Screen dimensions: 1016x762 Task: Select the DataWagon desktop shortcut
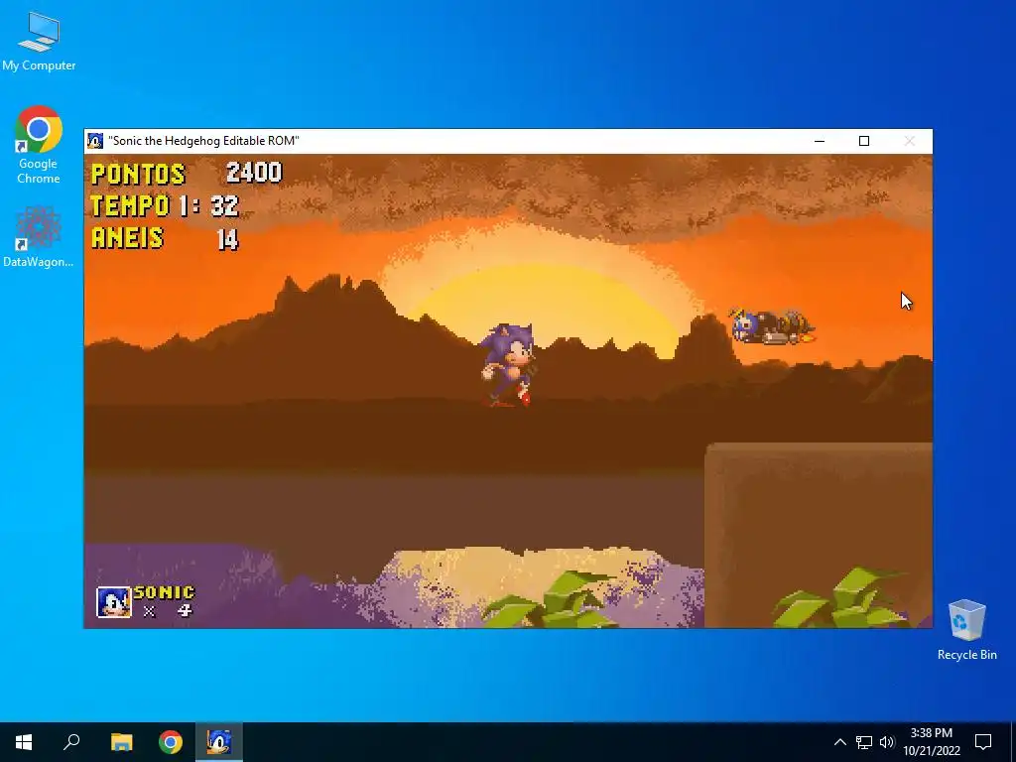[x=39, y=236]
